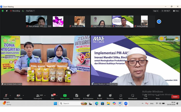Expand chat options arrow
Screen dimensions: 181x112
pyautogui.click(x=57, y=96)
